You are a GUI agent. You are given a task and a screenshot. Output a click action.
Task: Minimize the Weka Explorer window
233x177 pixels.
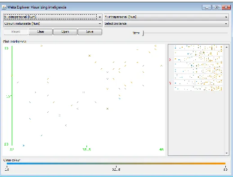tap(206, 7)
